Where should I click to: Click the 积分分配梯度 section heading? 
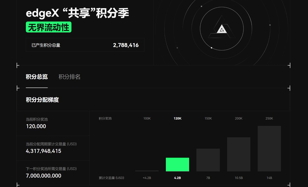42,100
